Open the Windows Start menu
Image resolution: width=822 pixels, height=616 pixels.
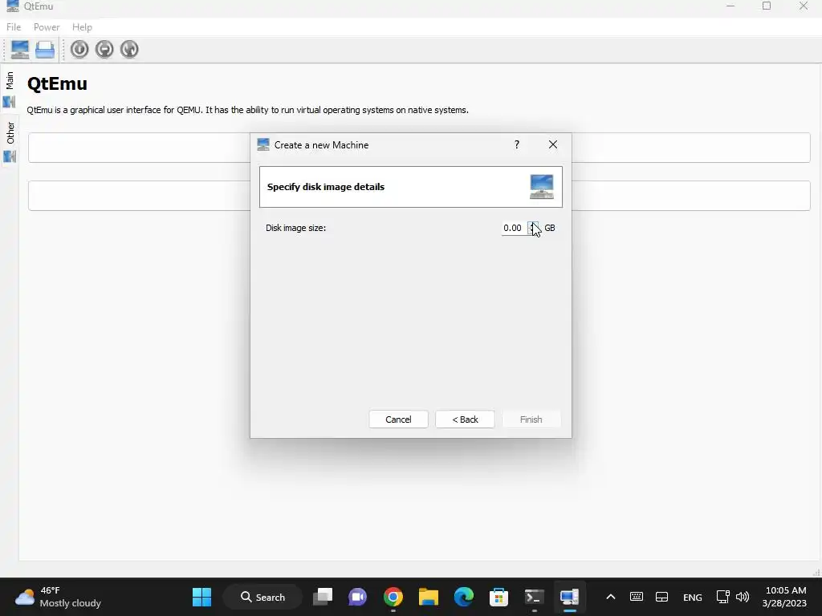tap(201, 597)
